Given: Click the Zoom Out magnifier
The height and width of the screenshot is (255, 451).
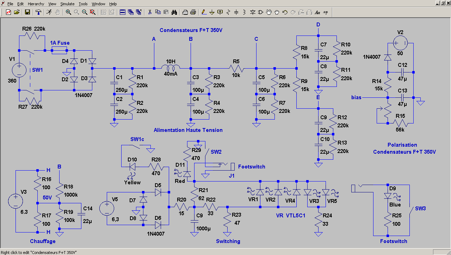Looking at the screenshot, I should coord(85,12).
